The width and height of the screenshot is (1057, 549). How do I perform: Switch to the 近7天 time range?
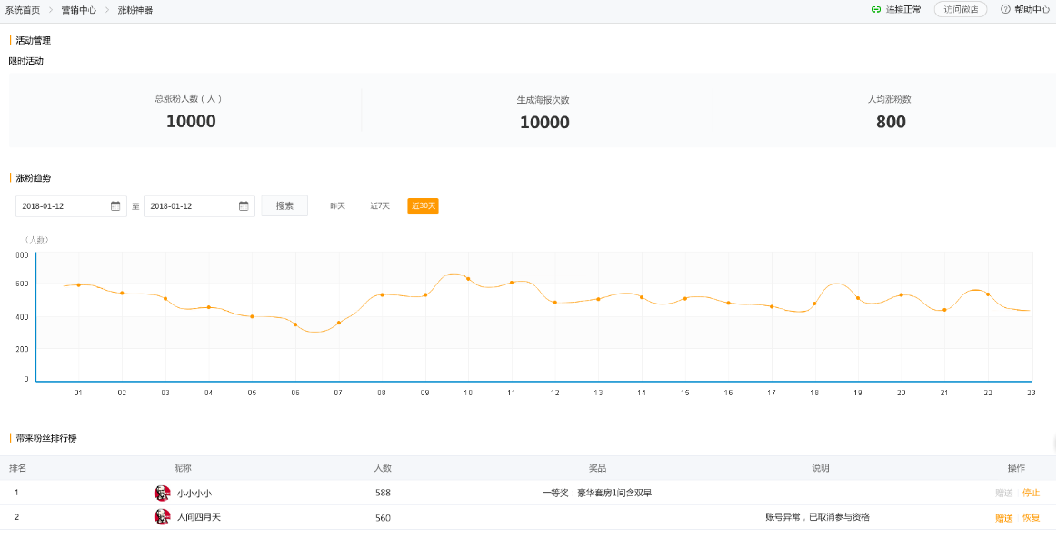tap(380, 206)
